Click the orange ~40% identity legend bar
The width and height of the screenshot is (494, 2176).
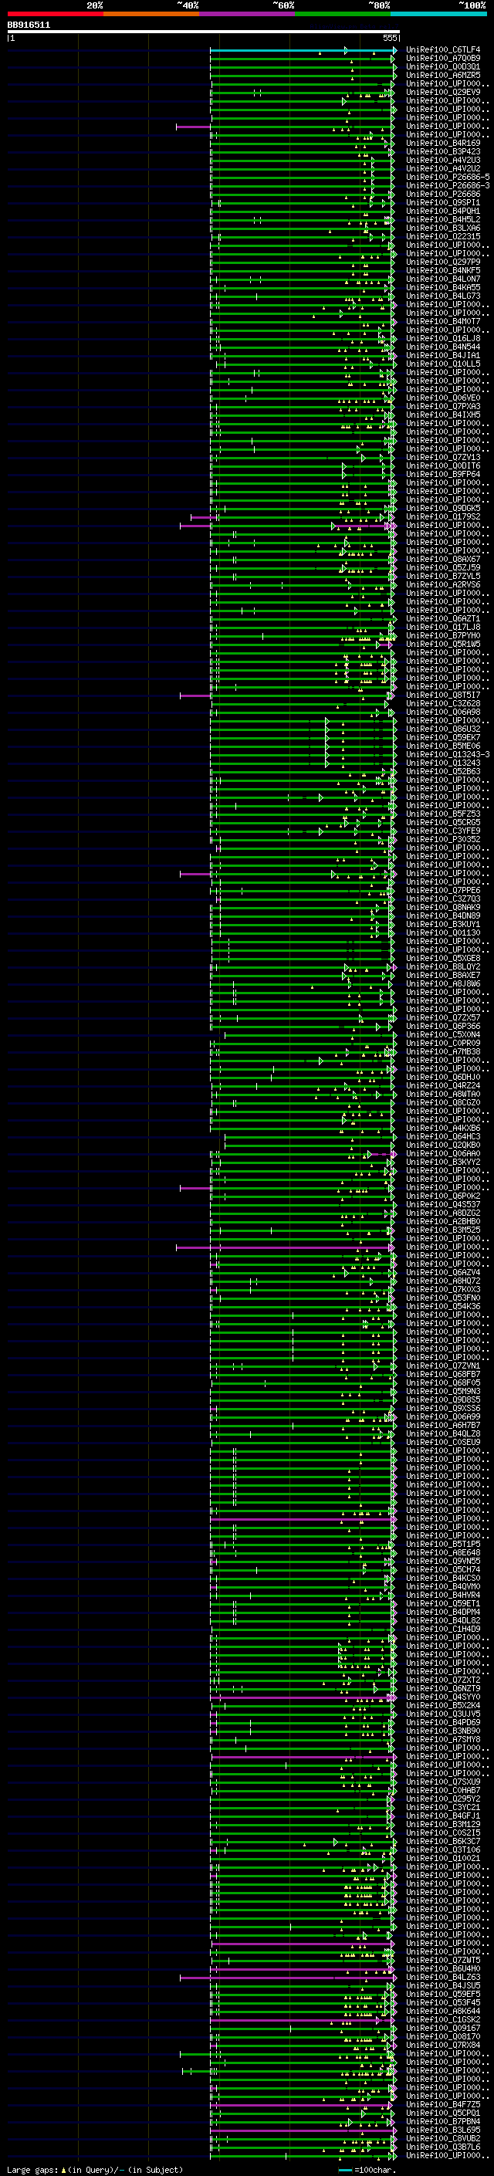coord(151,14)
